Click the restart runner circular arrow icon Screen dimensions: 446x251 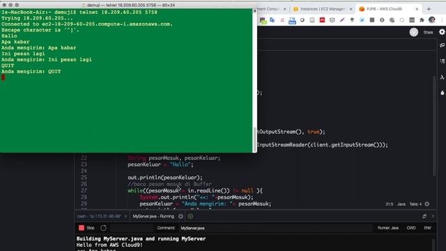tap(104, 228)
